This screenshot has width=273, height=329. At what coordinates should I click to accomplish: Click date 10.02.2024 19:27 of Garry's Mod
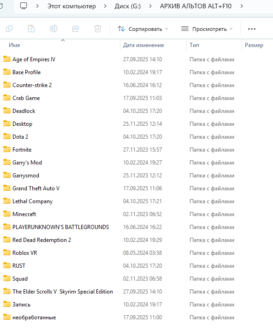(x=142, y=163)
